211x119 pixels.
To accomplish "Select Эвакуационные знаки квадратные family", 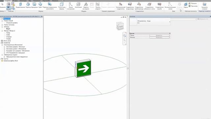I will (x=17, y=57).
